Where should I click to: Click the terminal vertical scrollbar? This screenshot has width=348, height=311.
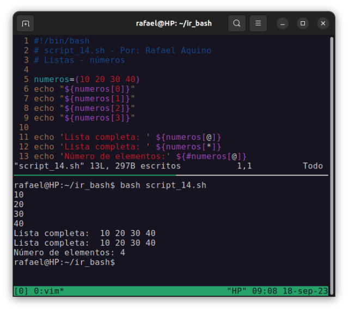click(332, 165)
